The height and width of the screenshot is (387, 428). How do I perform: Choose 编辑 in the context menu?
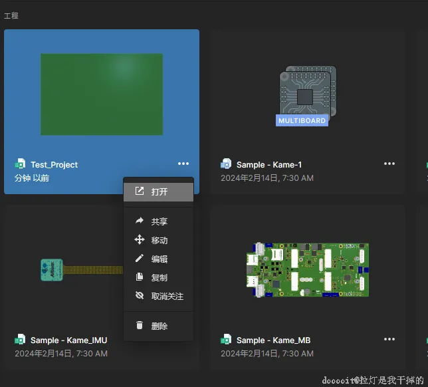(x=158, y=259)
